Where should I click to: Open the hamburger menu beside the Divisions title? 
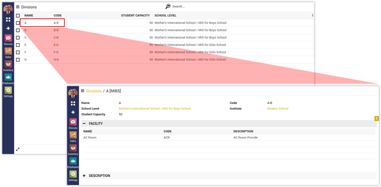(x=18, y=7)
